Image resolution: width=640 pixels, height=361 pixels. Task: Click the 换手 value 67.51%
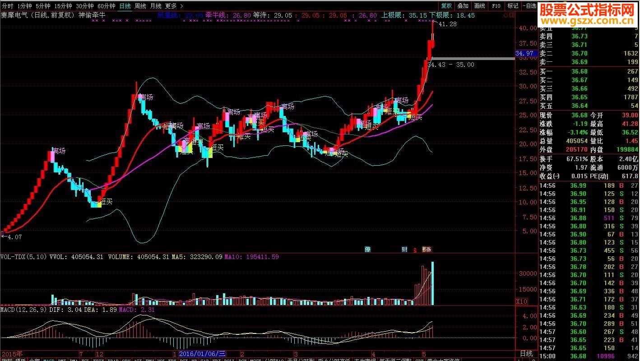(x=577, y=159)
